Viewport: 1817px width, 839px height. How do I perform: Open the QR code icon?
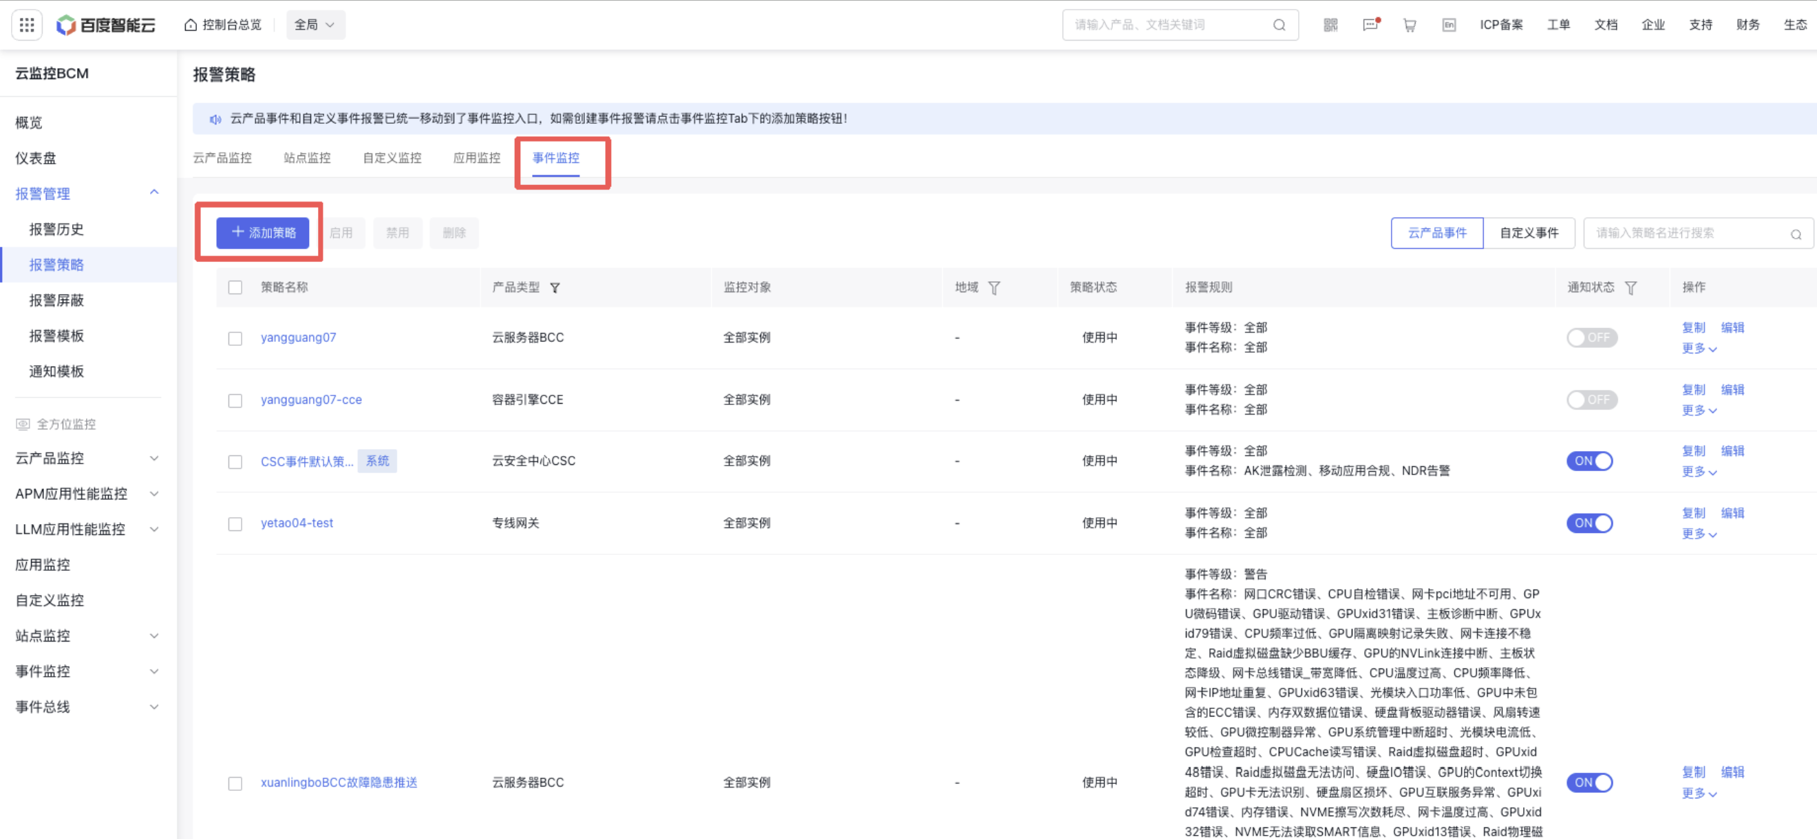click(x=1330, y=25)
